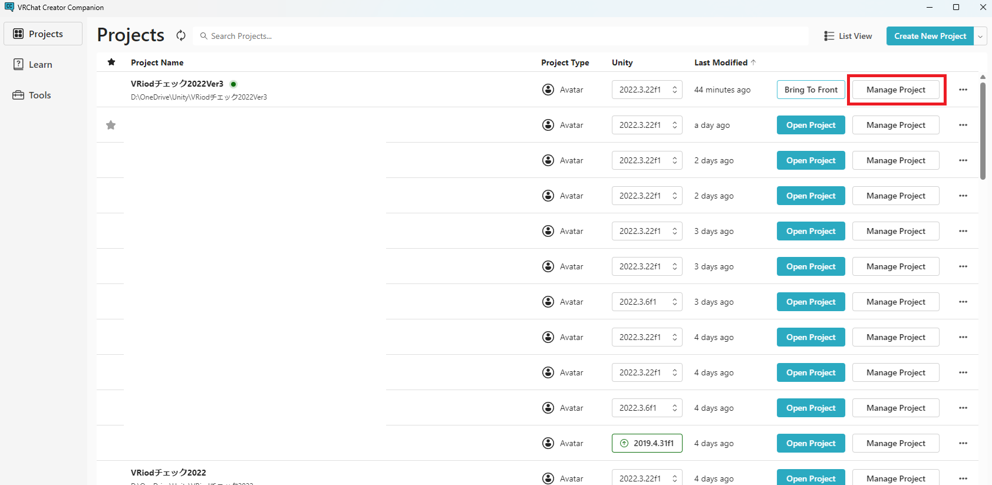The image size is (992, 485).
Task: Open the Projects page in sidebar
Action: [43, 34]
